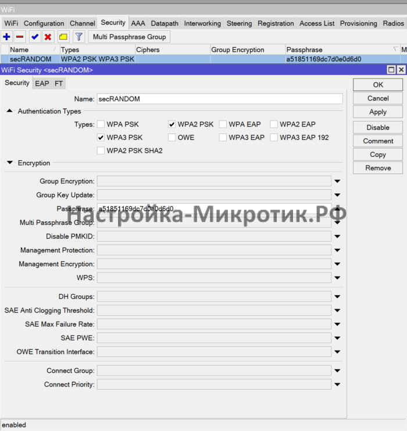Add a new security profile with plus icon
Screen dimensions: 407x431
point(6,37)
